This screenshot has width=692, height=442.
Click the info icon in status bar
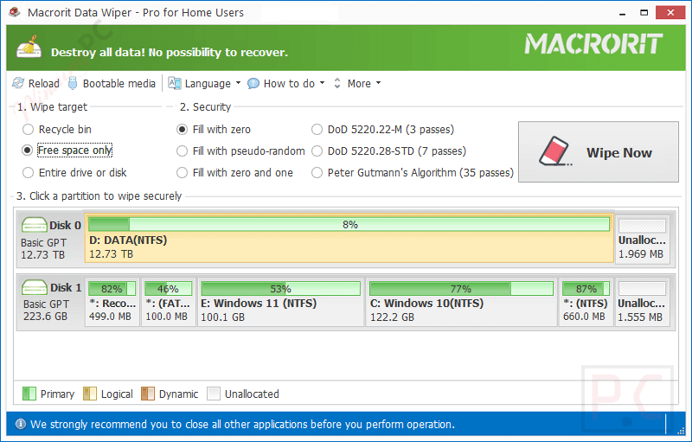click(20, 424)
